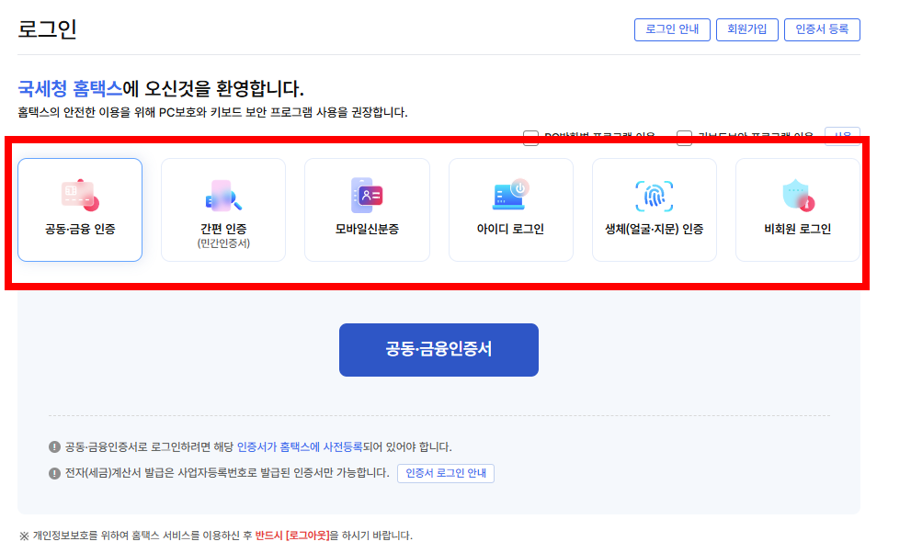The image size is (911, 553).
Task: Click the info icon beside 공동·금융인증서로 로그인하려면
Action: 54,446
